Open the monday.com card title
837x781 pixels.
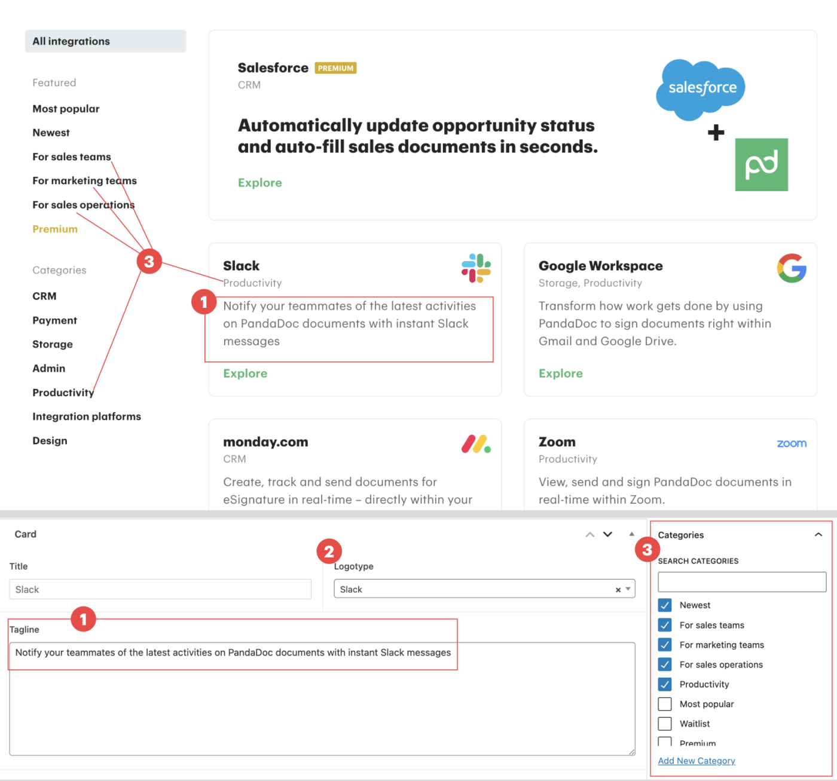pyautogui.click(x=265, y=442)
